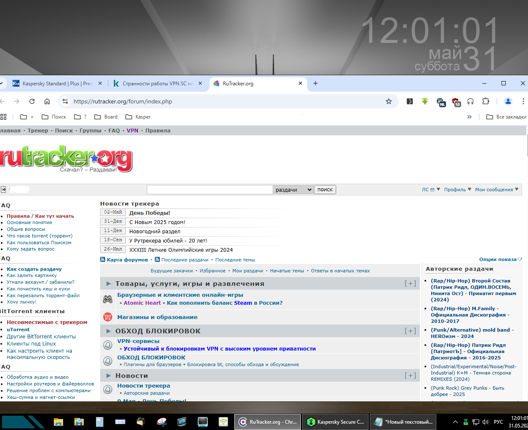The height and width of the screenshot is (430, 528).
Task: Click the forum icon beside VPN-сервисы
Action: pyautogui.click(x=108, y=345)
